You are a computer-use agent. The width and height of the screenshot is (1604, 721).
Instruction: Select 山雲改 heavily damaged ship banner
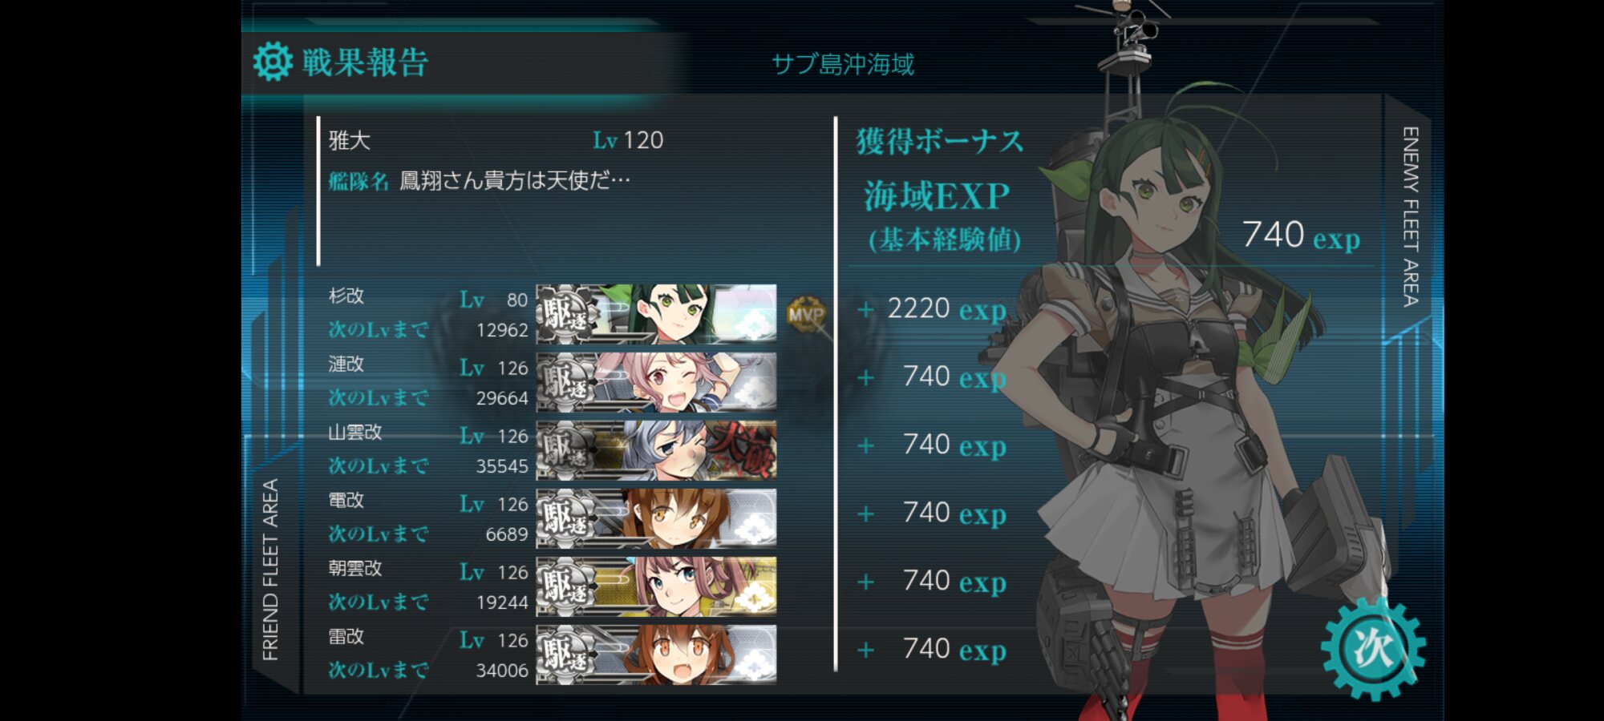pos(656,450)
